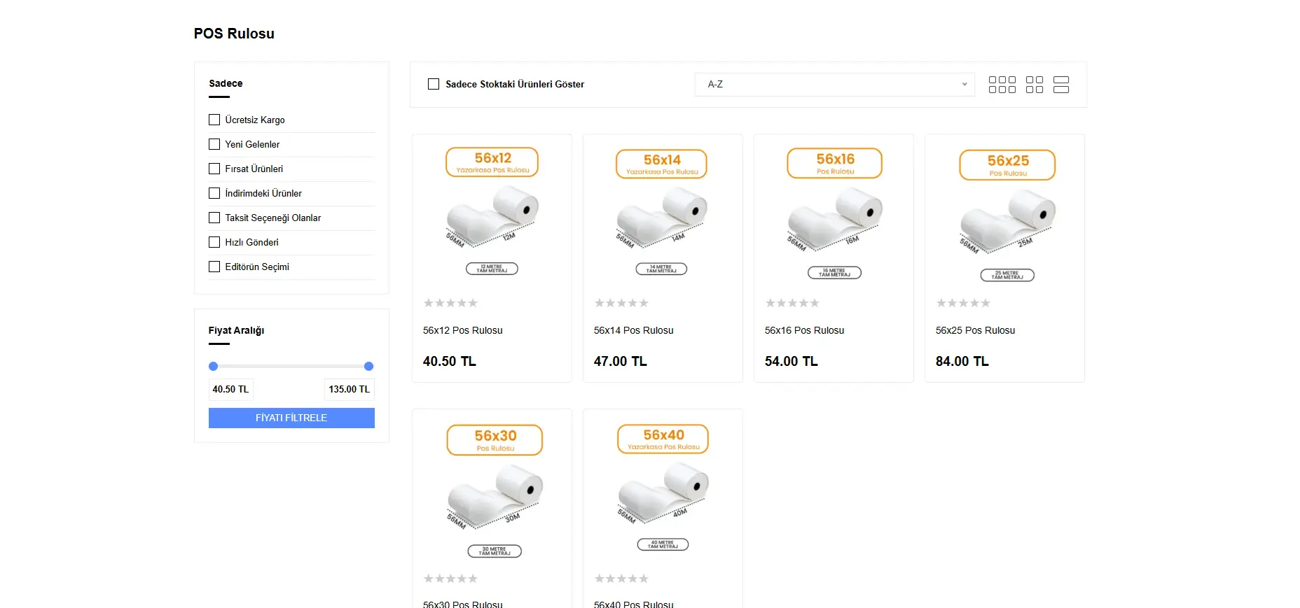Click the 40.50 TL product price
This screenshot has width=1300, height=608.
click(450, 362)
